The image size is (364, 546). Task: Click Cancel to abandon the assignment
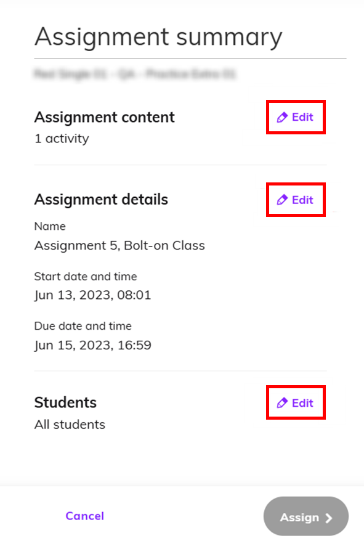[84, 516]
